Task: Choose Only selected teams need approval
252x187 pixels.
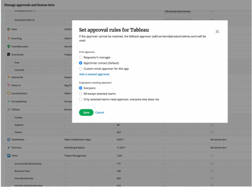Action: 81,99
